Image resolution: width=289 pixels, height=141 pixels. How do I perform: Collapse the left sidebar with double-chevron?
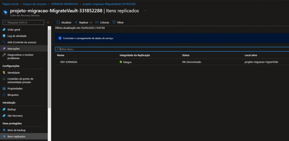[x=48, y=22]
